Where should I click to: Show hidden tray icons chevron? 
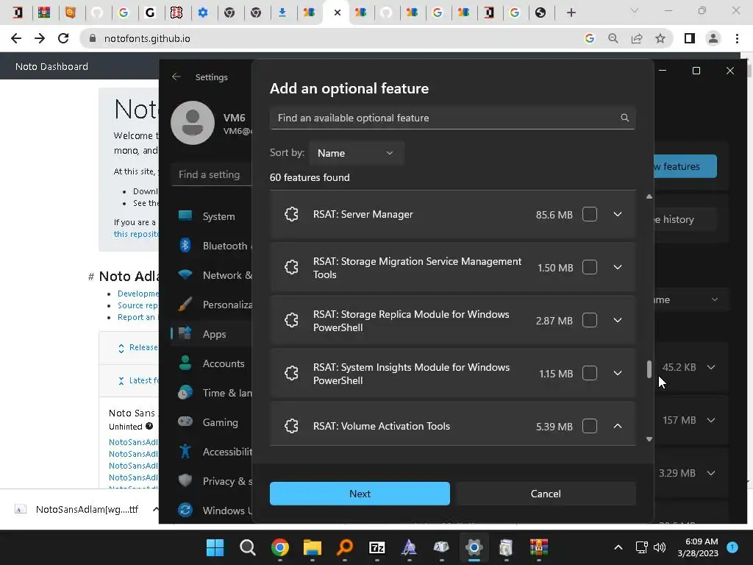click(618, 547)
